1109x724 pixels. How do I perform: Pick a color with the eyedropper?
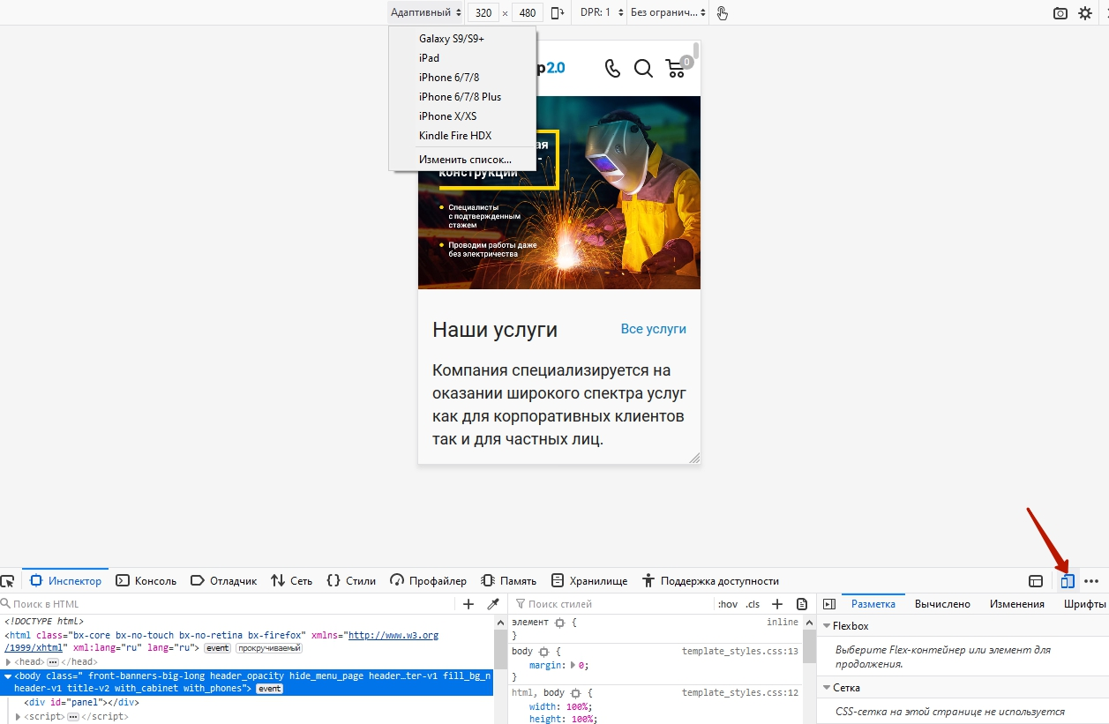pos(493,604)
